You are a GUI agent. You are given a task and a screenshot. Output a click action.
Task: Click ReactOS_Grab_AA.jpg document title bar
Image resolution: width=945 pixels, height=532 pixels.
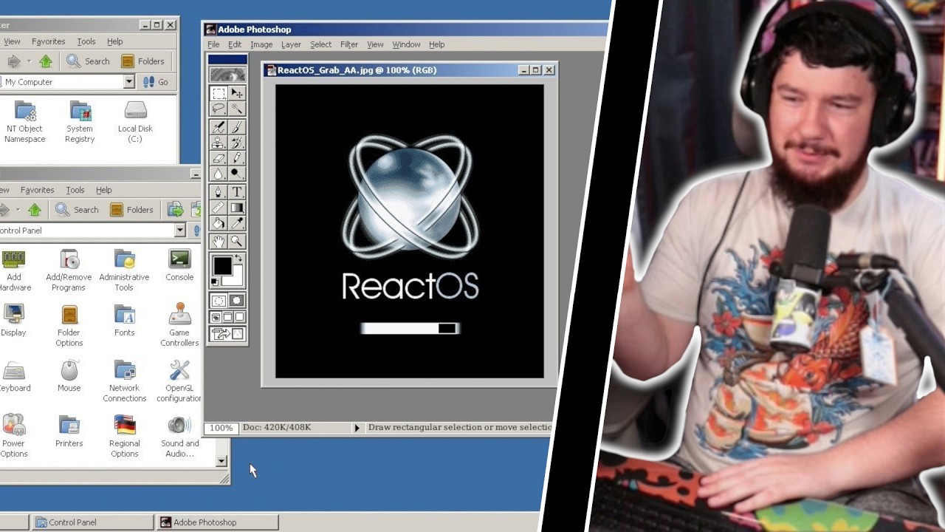pyautogui.click(x=409, y=70)
